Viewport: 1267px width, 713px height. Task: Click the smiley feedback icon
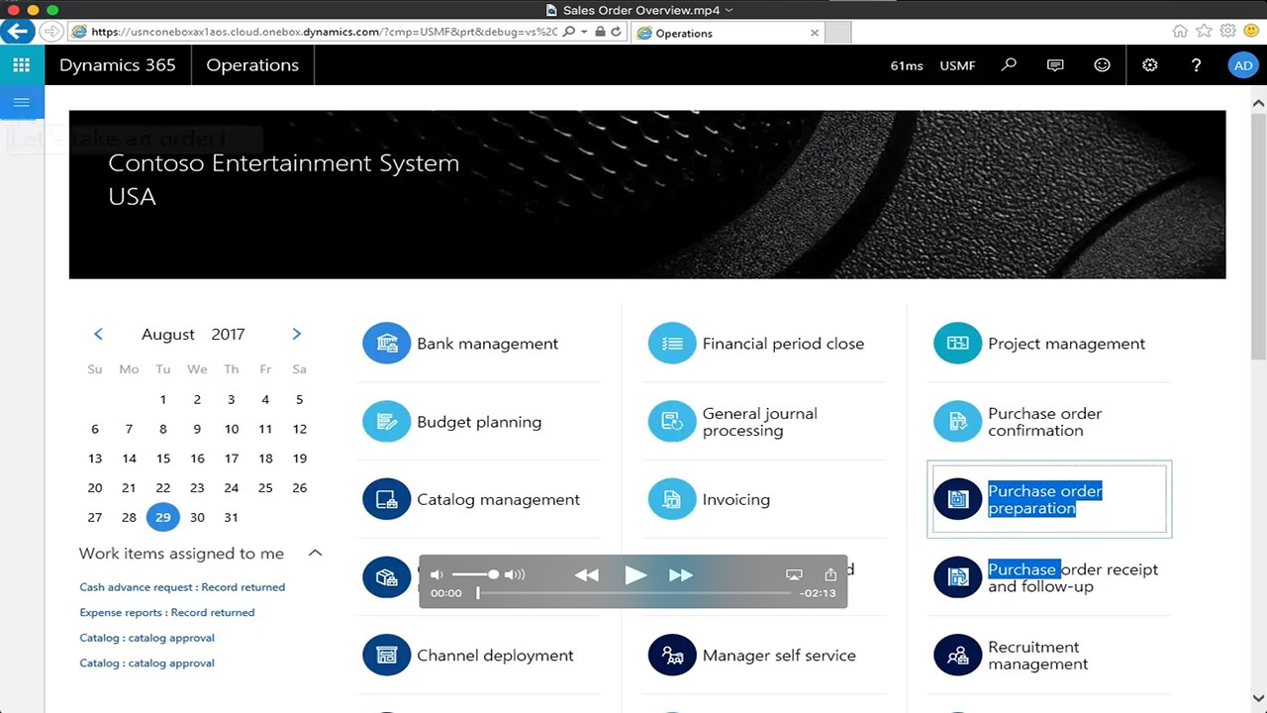pyautogui.click(x=1102, y=65)
